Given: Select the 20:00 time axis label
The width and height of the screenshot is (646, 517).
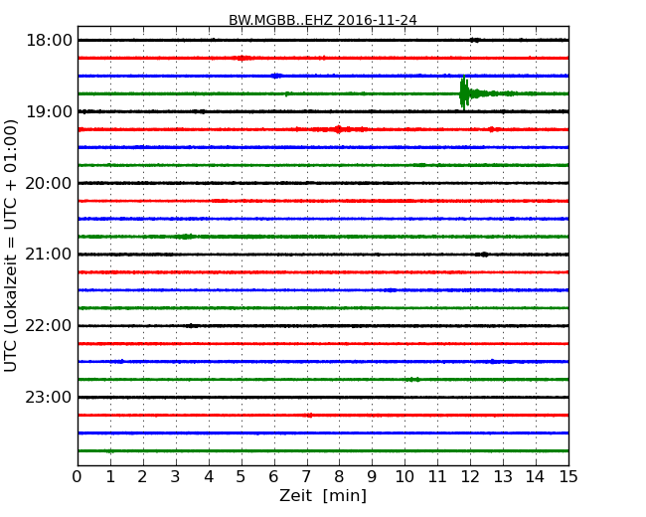Looking at the screenshot, I should point(49,183).
